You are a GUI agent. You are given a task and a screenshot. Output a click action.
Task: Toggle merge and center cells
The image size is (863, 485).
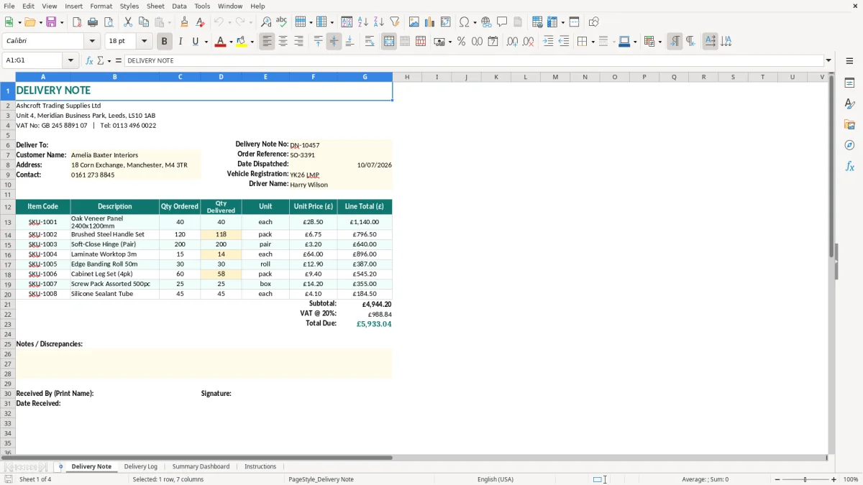pos(389,42)
